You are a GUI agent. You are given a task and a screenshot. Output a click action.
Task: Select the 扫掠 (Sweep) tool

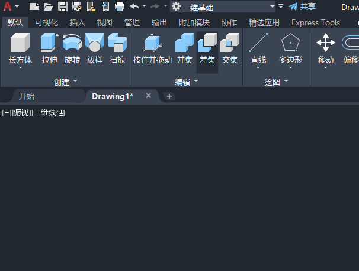point(117,48)
